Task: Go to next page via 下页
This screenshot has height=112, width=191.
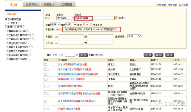Action: tap(61, 55)
